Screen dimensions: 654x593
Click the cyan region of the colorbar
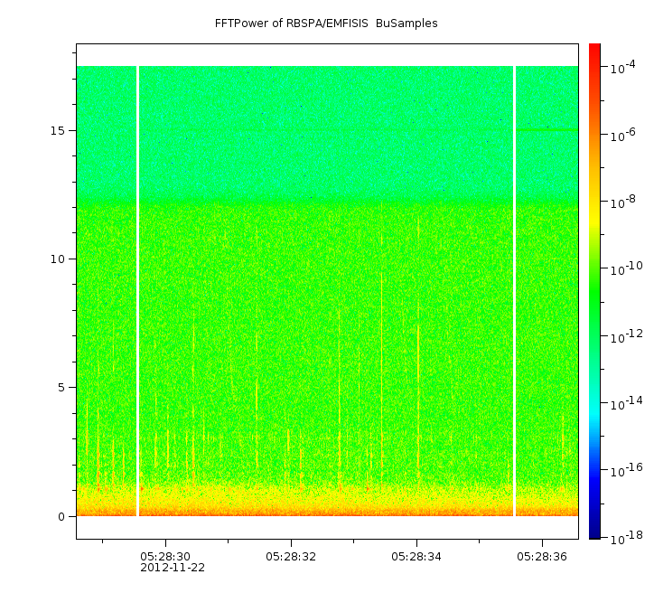(594, 411)
